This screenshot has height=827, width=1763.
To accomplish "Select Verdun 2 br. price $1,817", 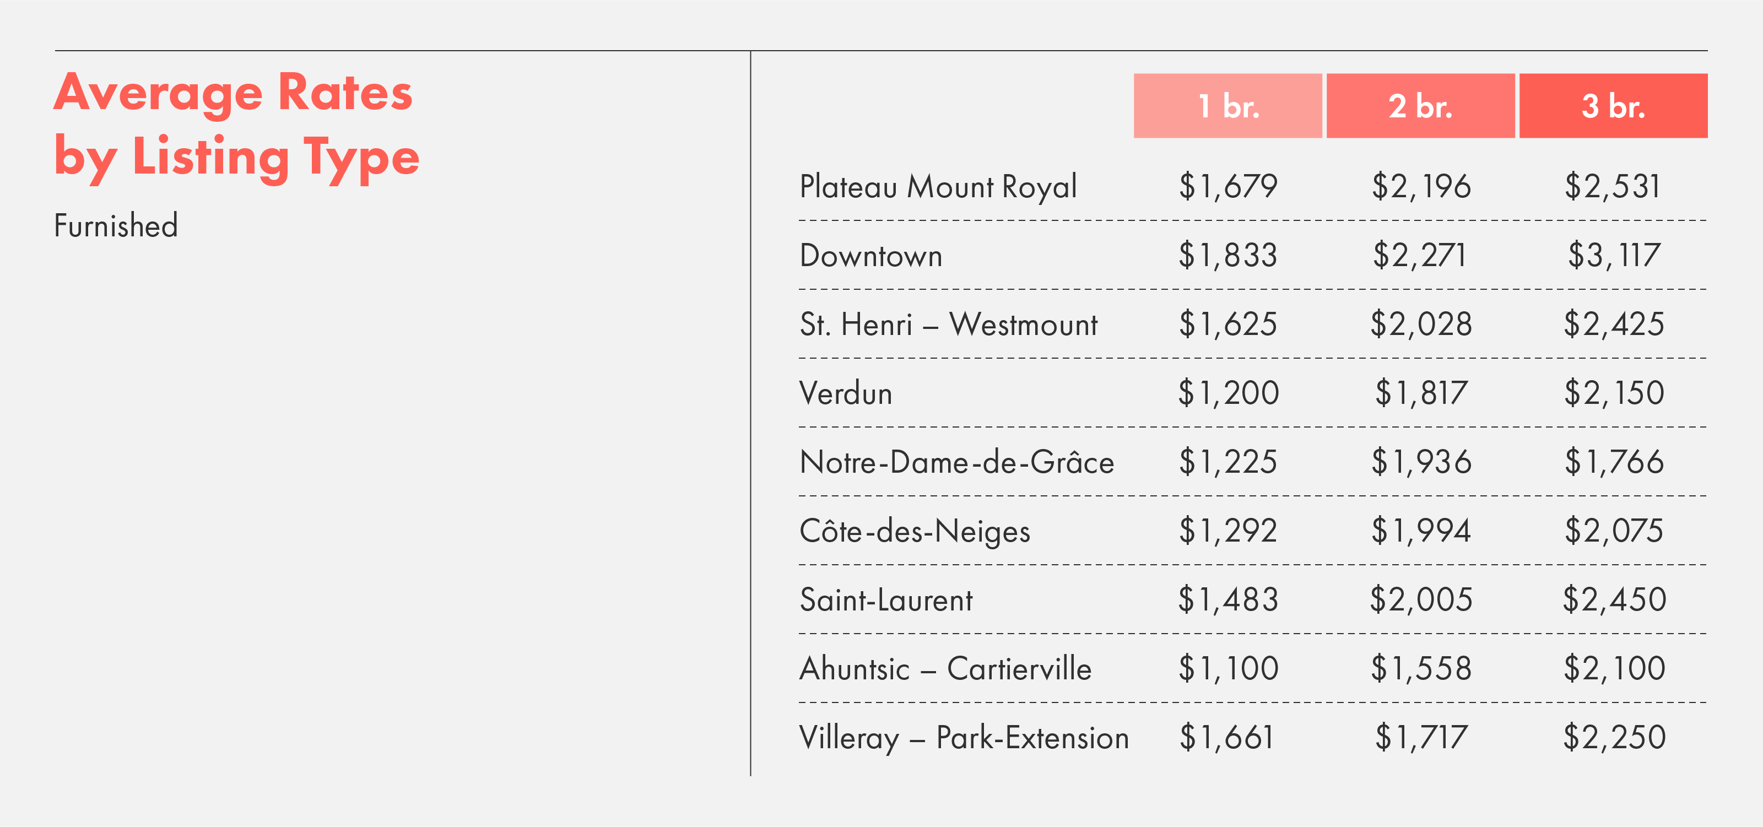I will tap(1421, 393).
